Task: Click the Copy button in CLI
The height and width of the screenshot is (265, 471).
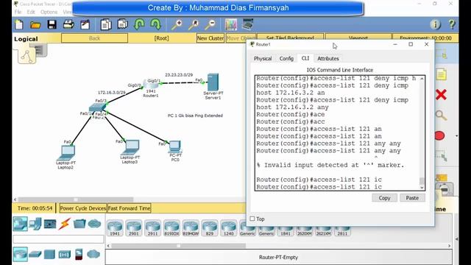Action: point(384,198)
